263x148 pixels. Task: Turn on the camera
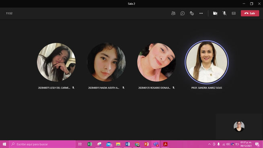tap(215, 13)
